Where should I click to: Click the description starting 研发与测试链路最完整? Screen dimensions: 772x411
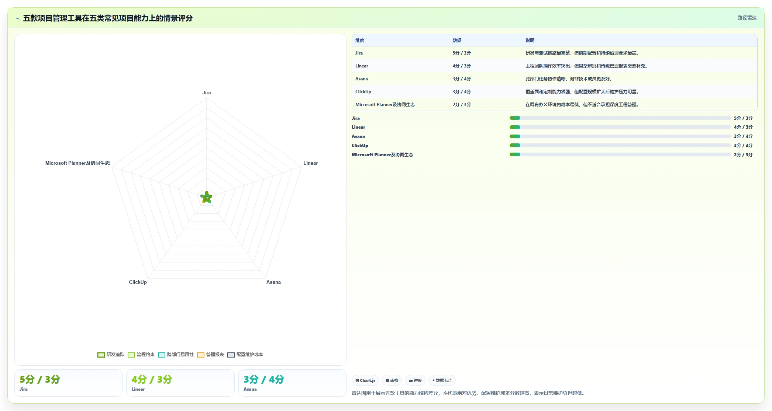point(582,53)
